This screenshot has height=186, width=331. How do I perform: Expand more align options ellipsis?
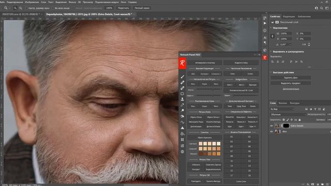click(x=309, y=67)
